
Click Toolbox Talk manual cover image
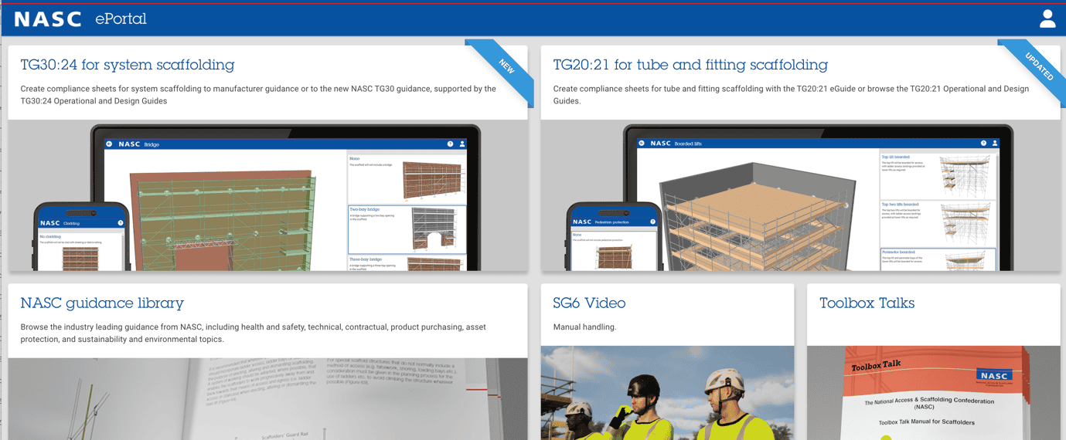[933, 392]
